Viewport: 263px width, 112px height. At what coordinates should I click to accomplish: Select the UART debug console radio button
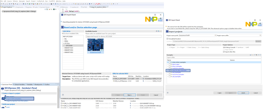pyautogui.click(x=244, y=47)
